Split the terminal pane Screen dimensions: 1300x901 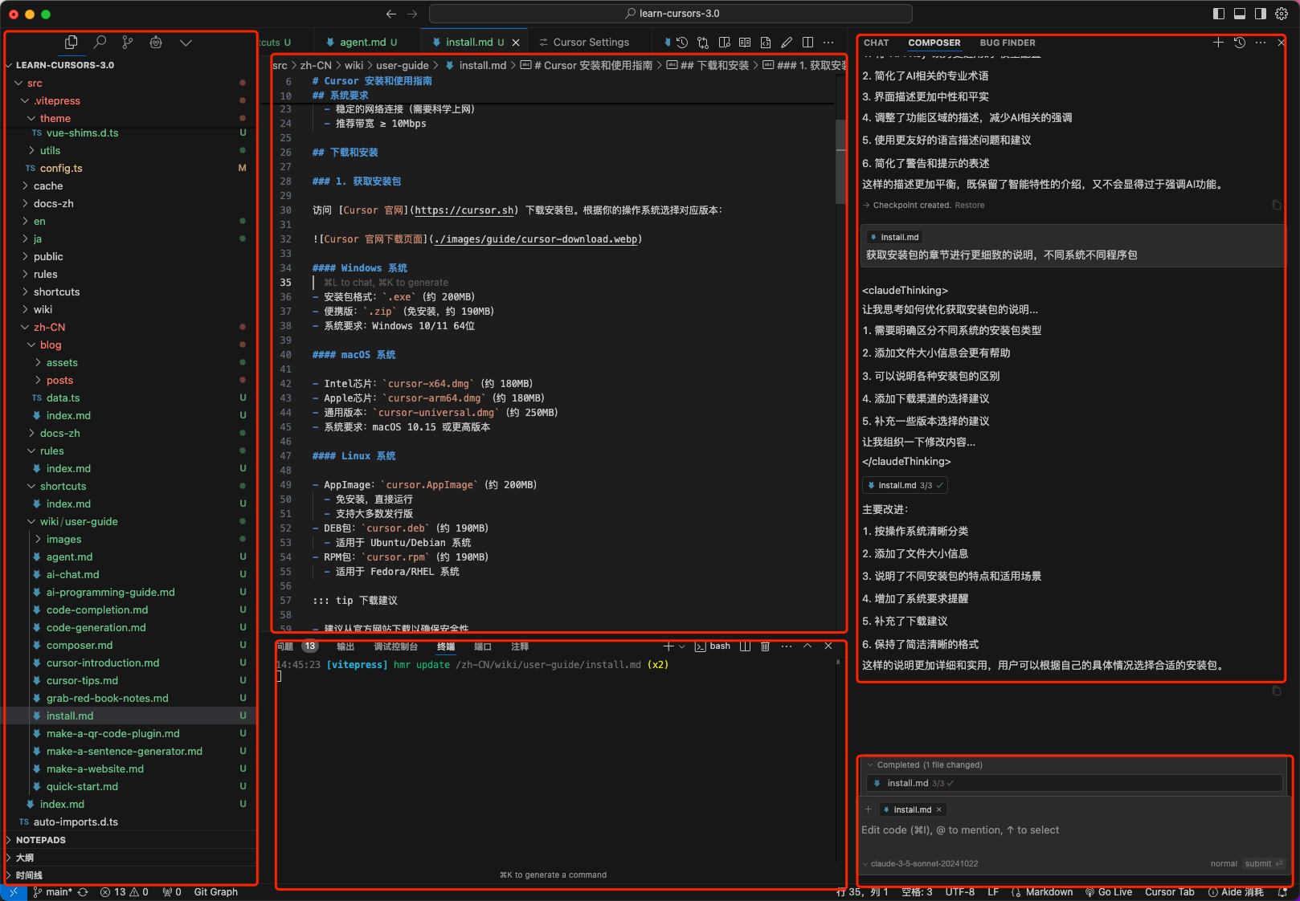click(745, 646)
